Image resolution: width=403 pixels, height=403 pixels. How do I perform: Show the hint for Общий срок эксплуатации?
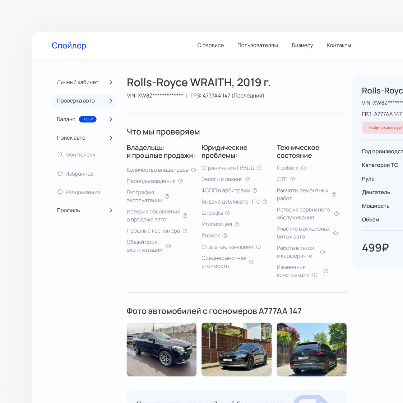tap(168, 246)
